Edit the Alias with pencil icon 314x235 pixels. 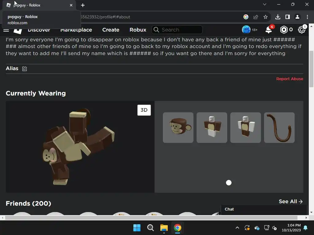click(25, 69)
